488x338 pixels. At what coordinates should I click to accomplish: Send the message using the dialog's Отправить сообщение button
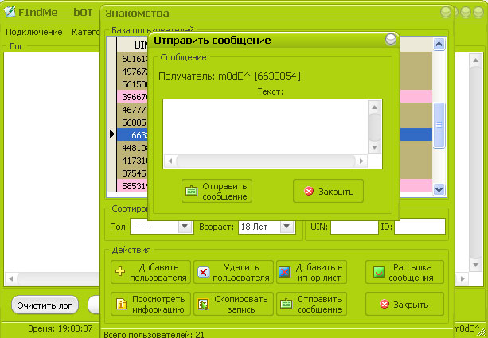coord(217,191)
